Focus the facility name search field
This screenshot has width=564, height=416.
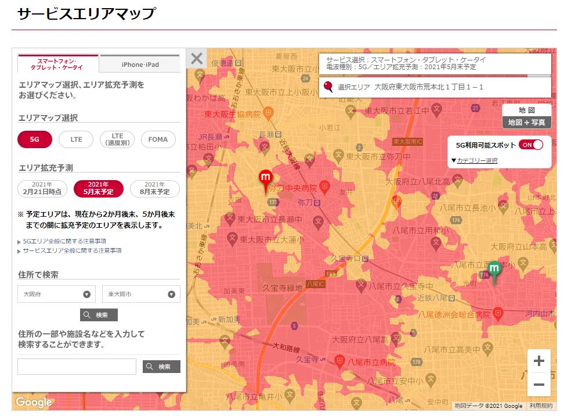[77, 367]
